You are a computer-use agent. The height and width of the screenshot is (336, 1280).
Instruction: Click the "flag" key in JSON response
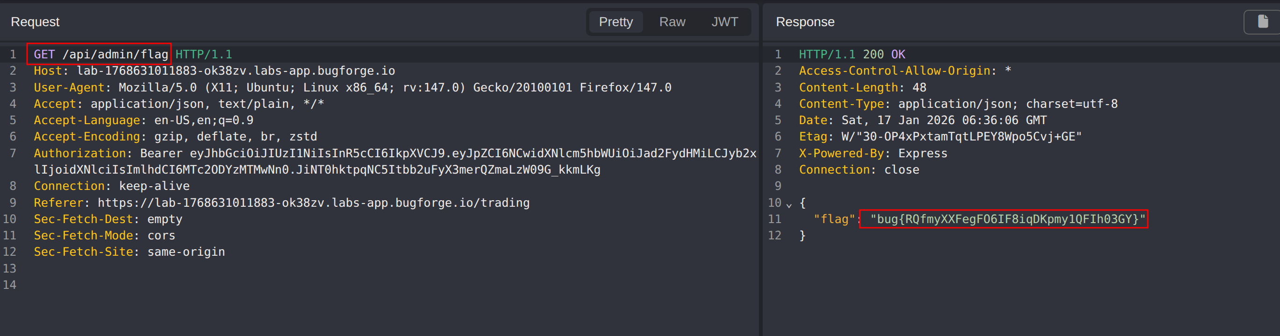(833, 219)
